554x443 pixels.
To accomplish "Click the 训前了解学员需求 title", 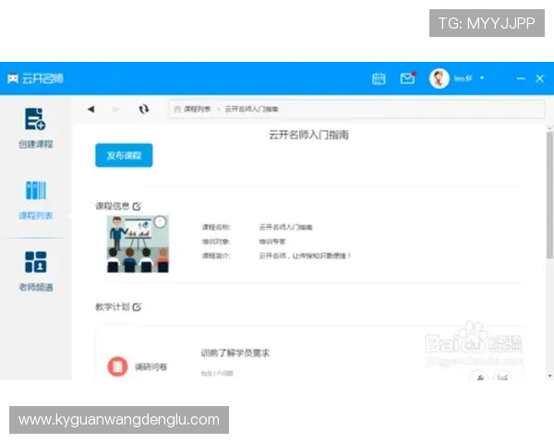I will (x=235, y=353).
